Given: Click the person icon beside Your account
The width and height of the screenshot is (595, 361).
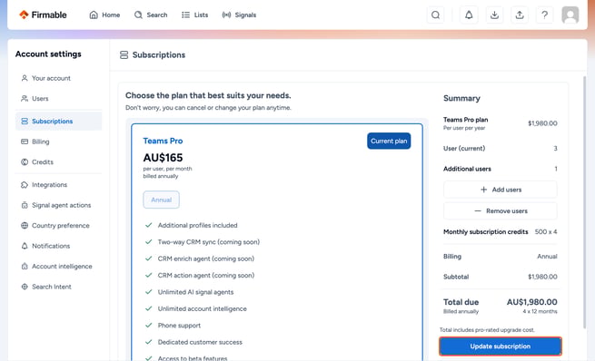Looking at the screenshot, I should 25,78.
